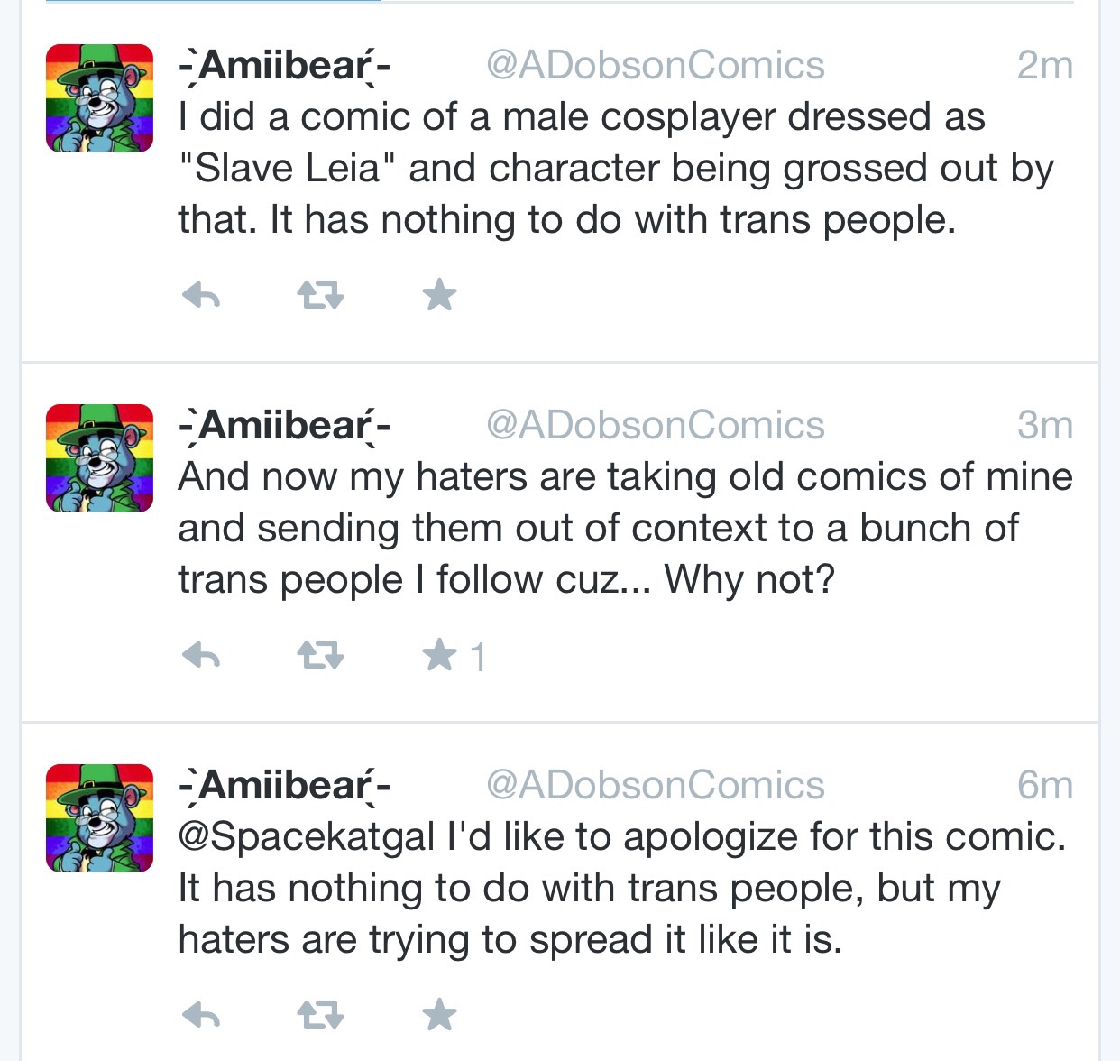Open avatar of the 3m tweet
The width and height of the screenshot is (1120, 1061).
pos(99,458)
